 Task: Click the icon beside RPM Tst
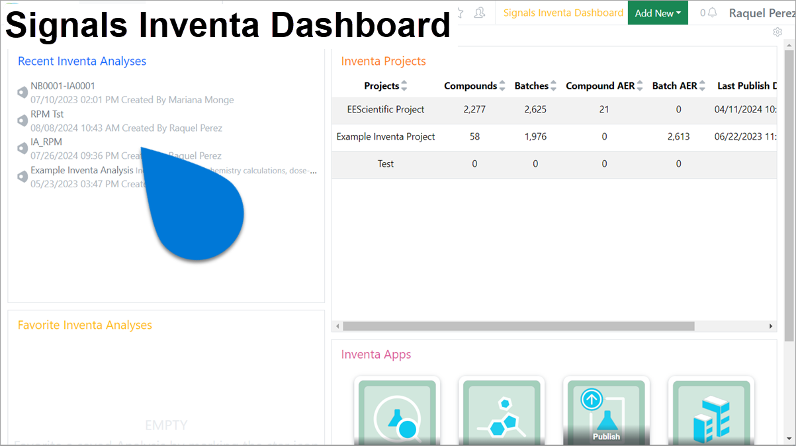click(x=22, y=120)
